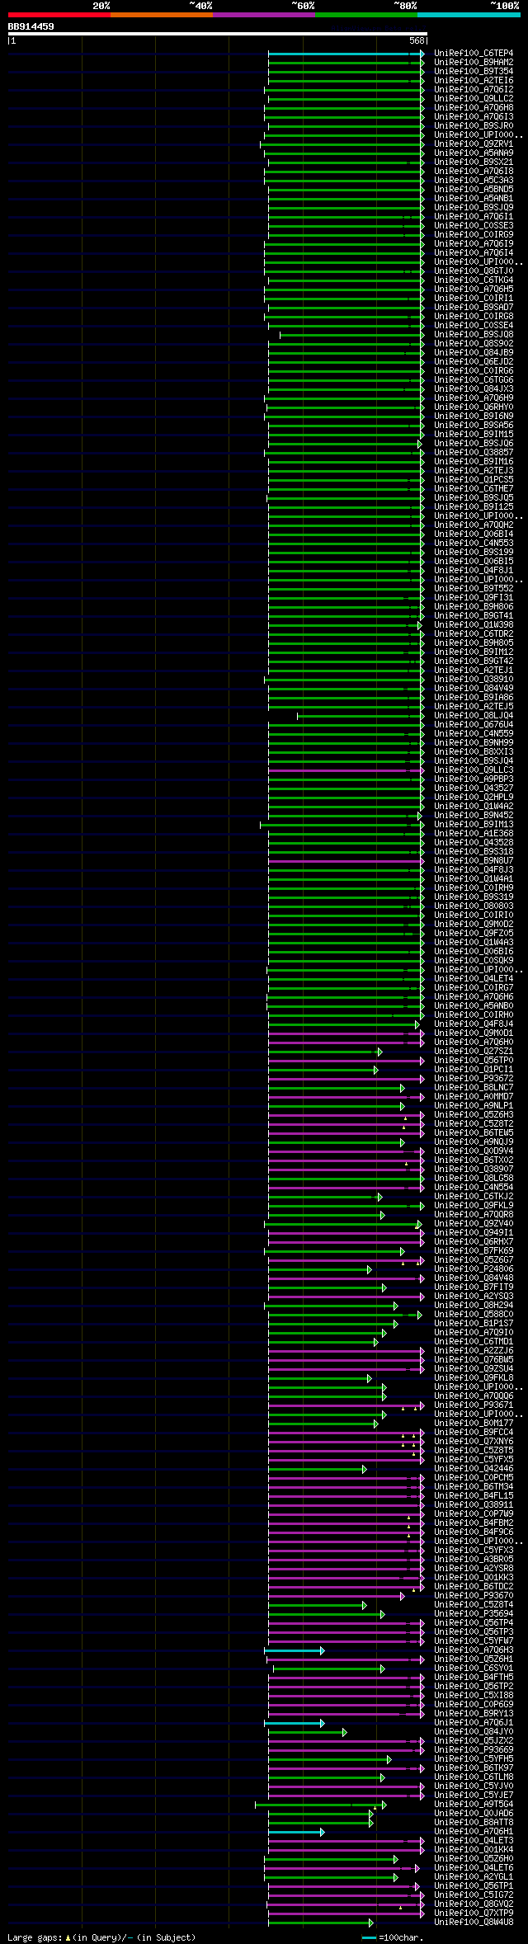This screenshot has height=1944, width=528.
Task: Click hit label UniRef100_P93672
Action: coord(474,1079)
